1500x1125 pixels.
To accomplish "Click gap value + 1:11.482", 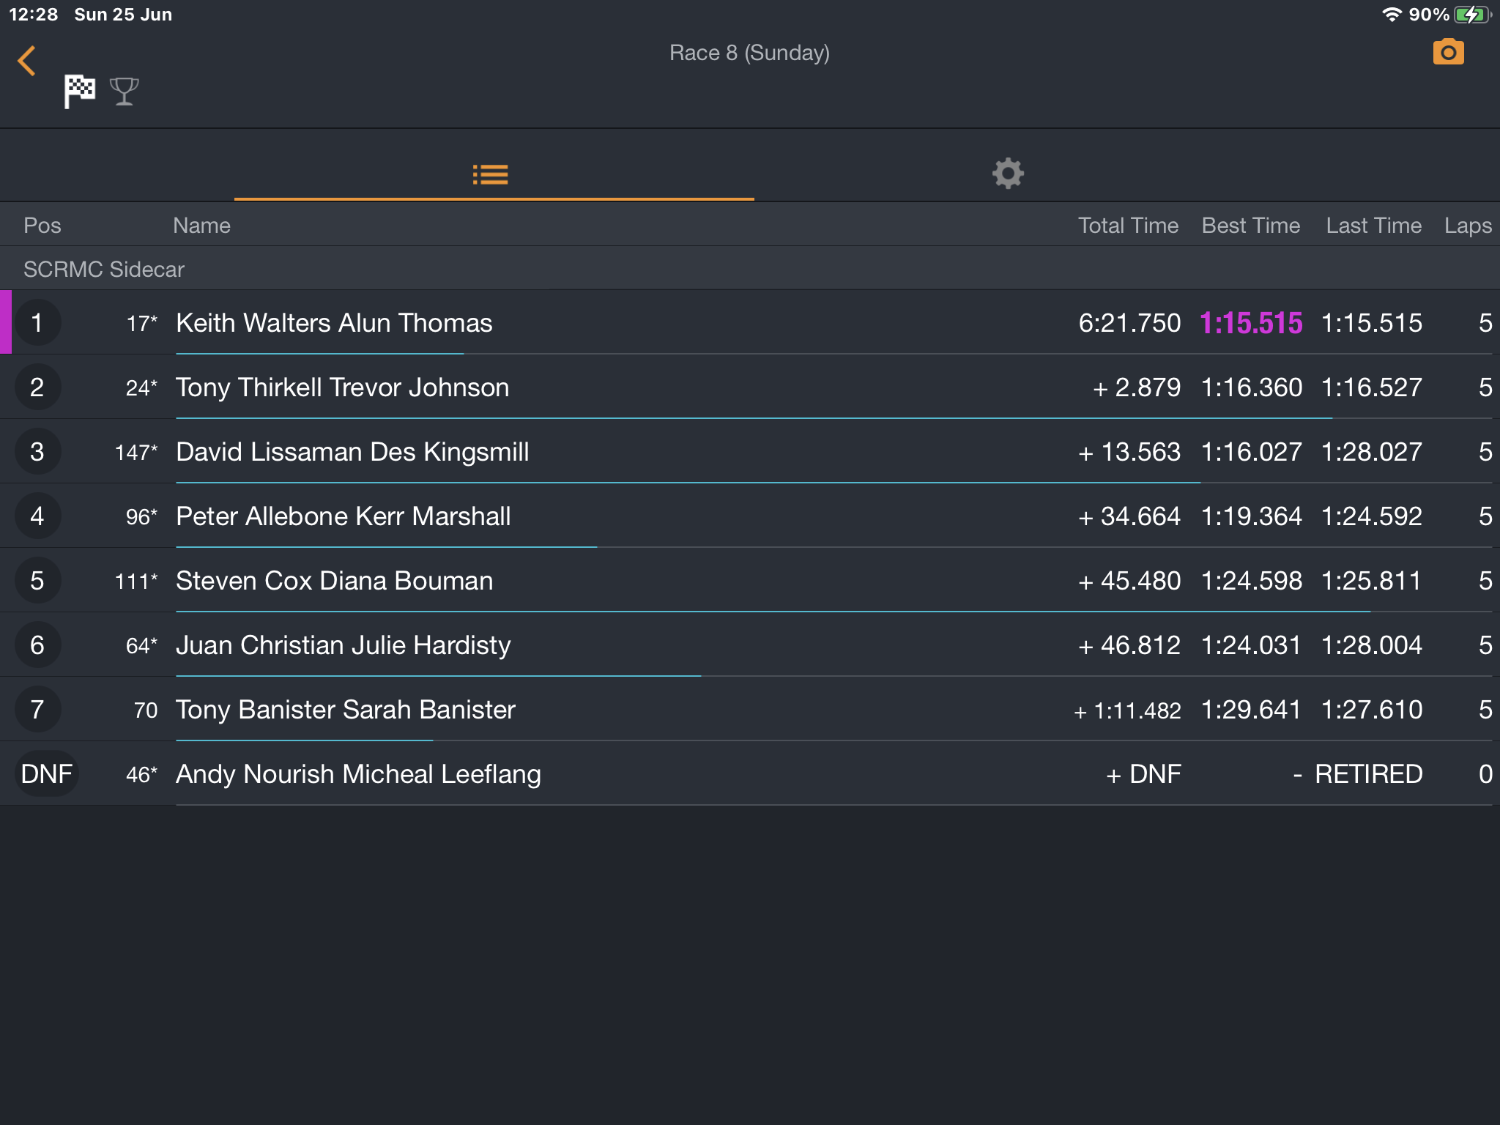I will (1127, 710).
